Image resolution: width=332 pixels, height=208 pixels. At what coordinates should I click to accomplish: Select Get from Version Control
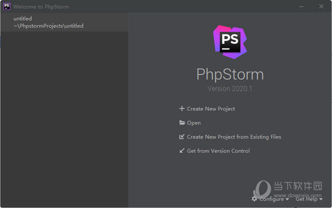[219, 151]
